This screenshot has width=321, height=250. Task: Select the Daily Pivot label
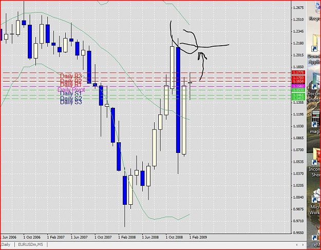coord(71,90)
